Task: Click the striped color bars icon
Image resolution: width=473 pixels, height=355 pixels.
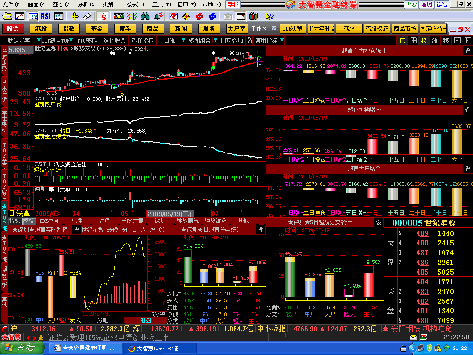Action: pos(132,16)
